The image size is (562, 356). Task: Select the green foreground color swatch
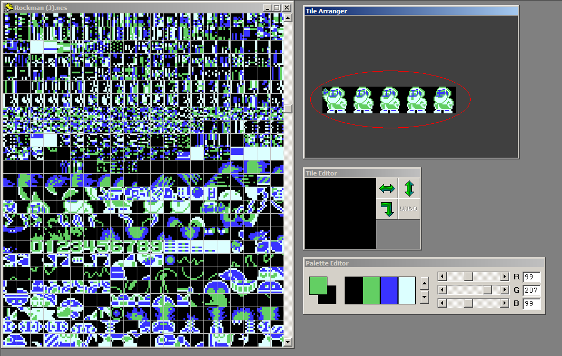click(x=320, y=286)
